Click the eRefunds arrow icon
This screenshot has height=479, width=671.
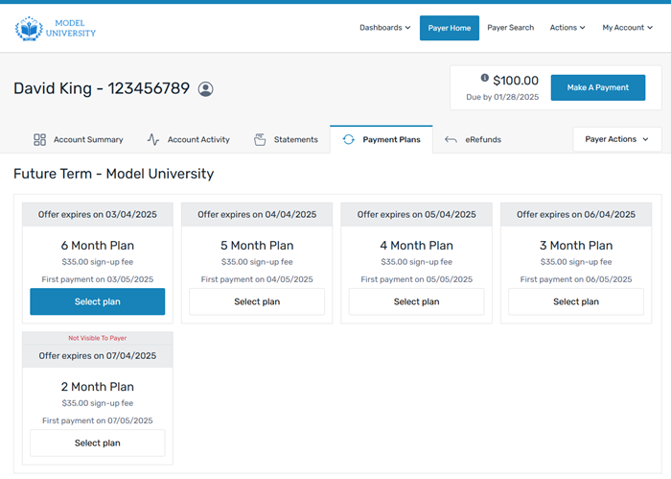click(451, 139)
